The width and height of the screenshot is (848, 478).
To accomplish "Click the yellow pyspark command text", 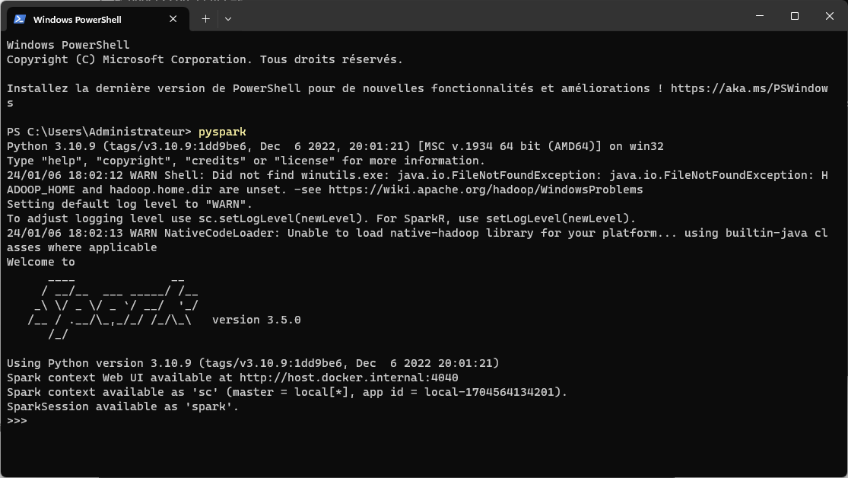I will 222,132.
